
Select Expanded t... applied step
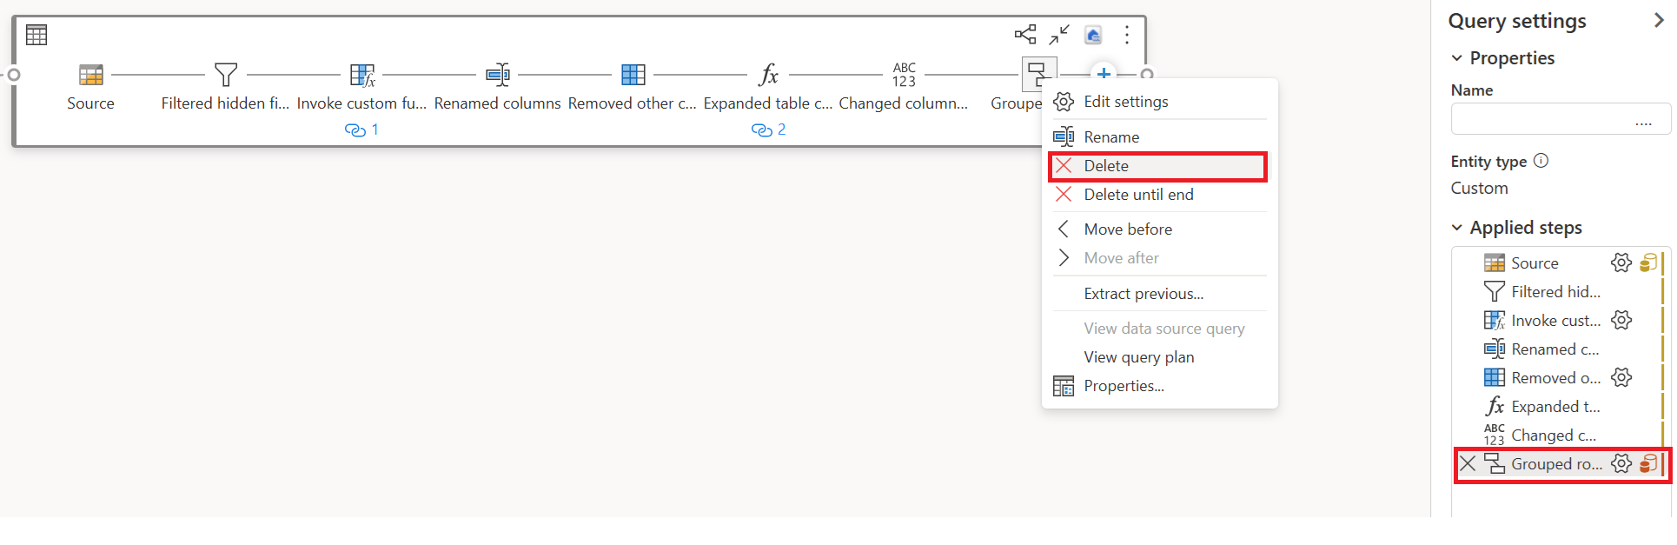1556,407
